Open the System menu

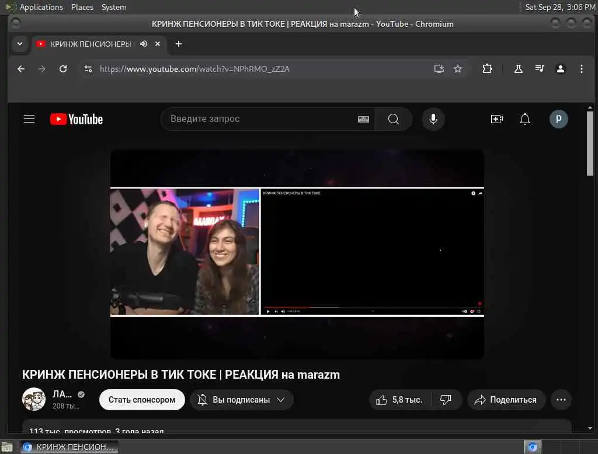[114, 7]
